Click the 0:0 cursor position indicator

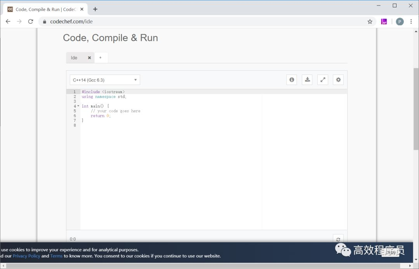(73, 239)
